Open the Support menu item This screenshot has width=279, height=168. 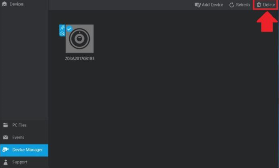click(x=24, y=162)
